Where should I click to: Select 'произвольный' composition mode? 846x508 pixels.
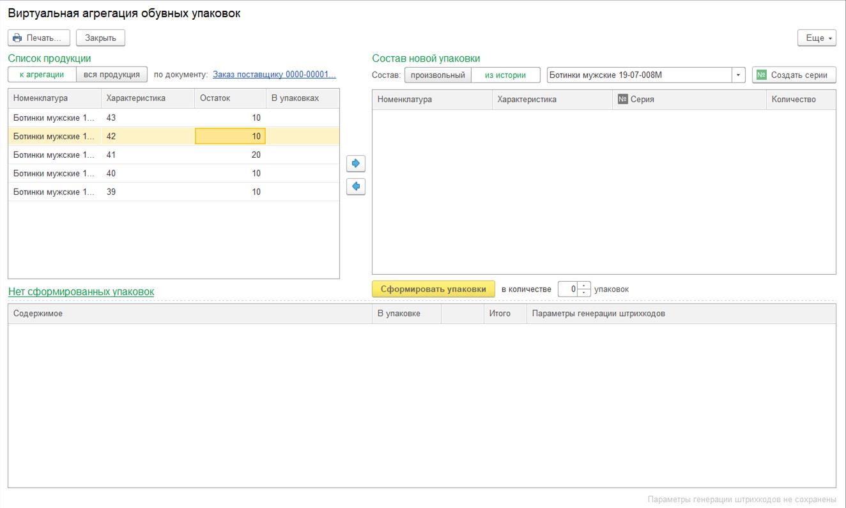coord(438,75)
